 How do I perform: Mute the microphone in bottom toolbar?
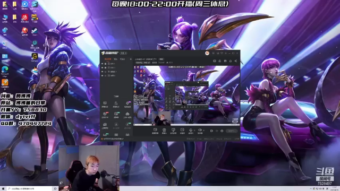tap(191, 131)
